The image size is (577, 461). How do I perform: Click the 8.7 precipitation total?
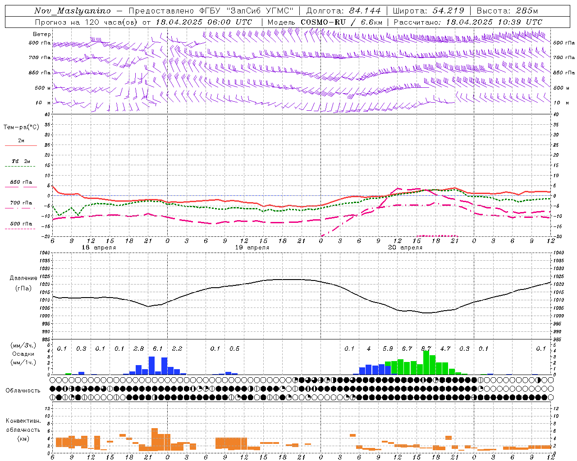point(426,349)
